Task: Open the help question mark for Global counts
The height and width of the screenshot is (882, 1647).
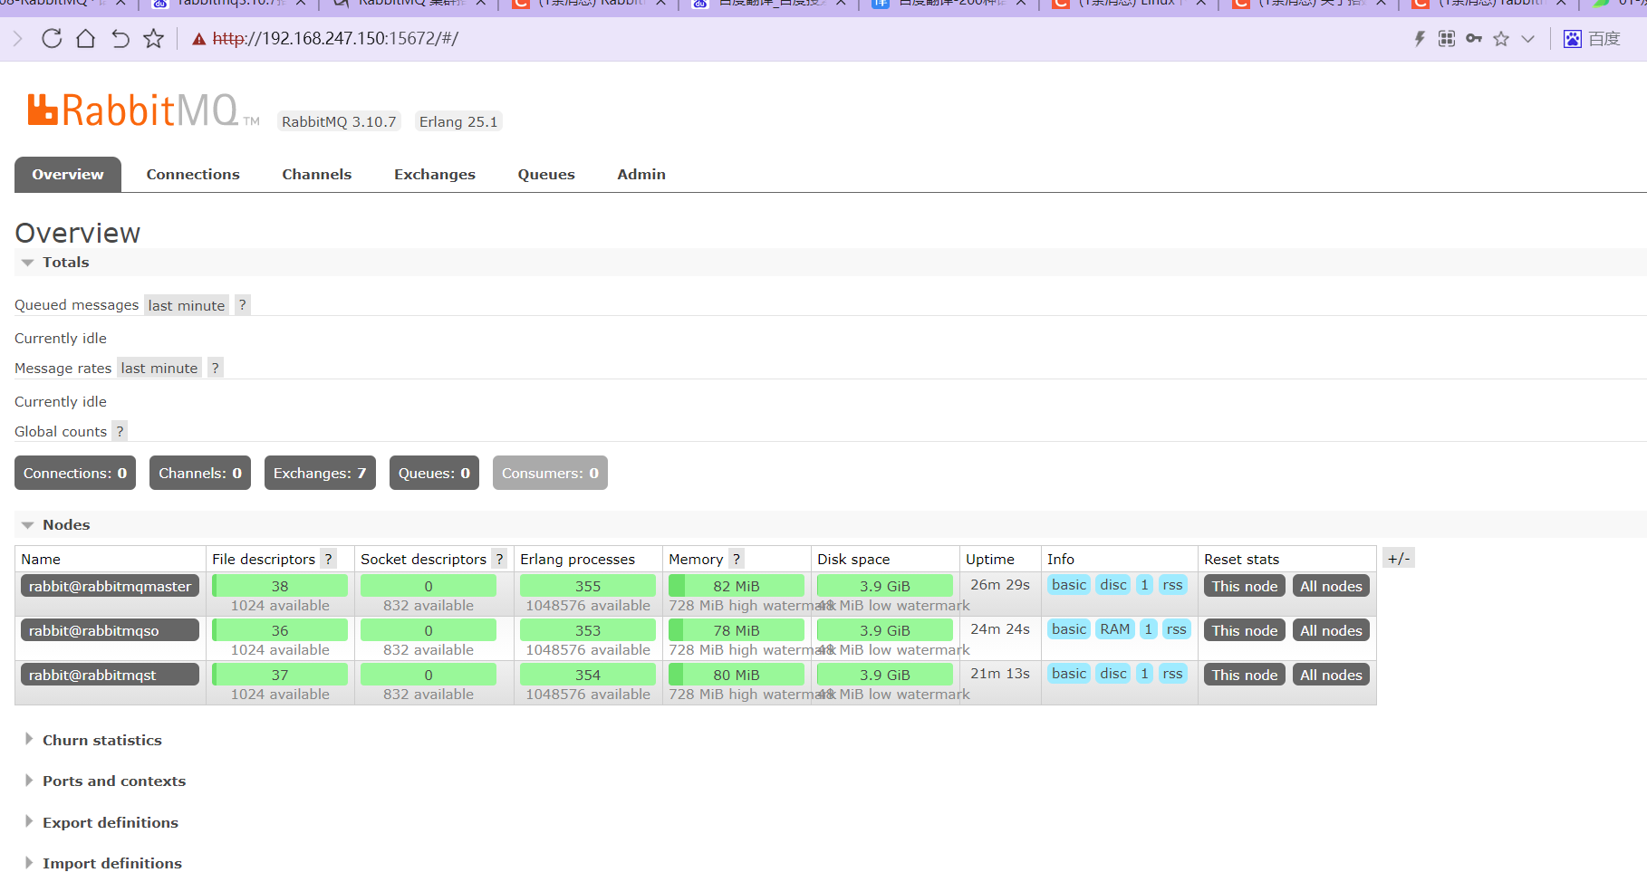Action: click(120, 431)
